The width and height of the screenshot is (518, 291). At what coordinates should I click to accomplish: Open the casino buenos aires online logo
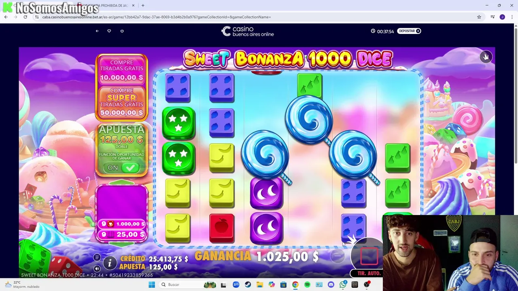point(248,31)
